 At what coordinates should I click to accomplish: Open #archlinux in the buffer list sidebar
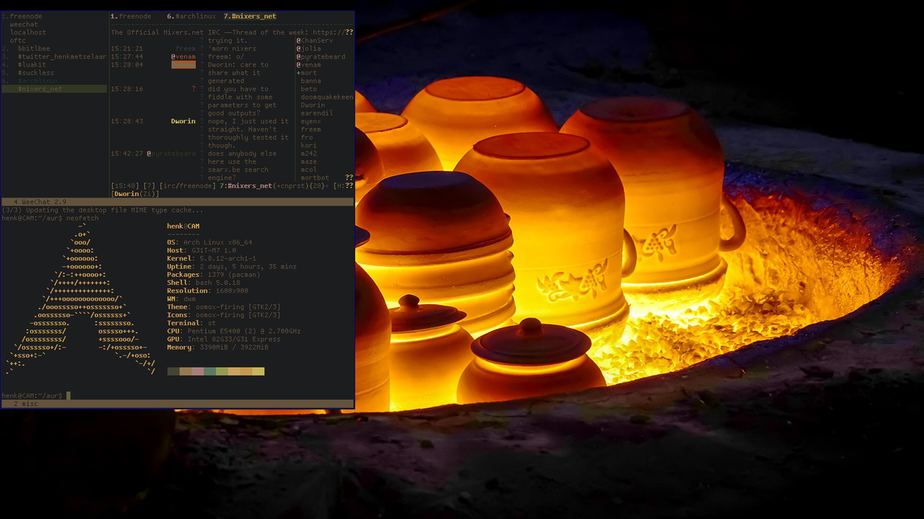coord(38,81)
